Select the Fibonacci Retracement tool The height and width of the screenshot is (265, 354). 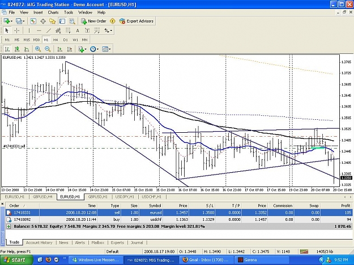68,31
